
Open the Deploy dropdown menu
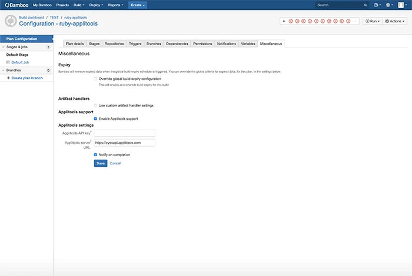click(x=96, y=5)
